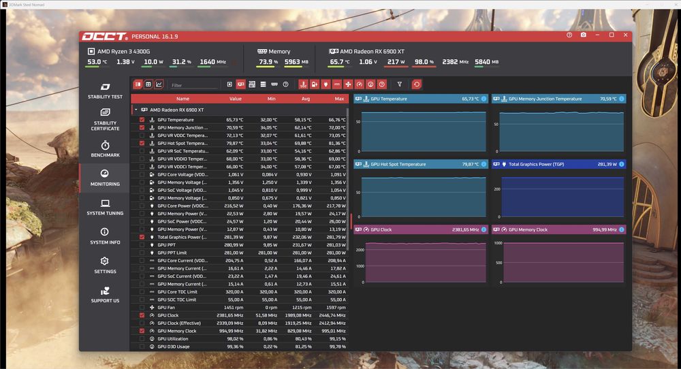Uncheck the GPU Temperature checkbox

click(142, 120)
